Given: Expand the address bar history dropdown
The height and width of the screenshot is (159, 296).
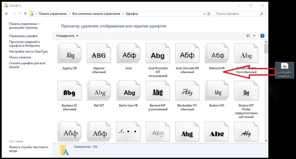Looking at the screenshot, I should click(x=204, y=14).
